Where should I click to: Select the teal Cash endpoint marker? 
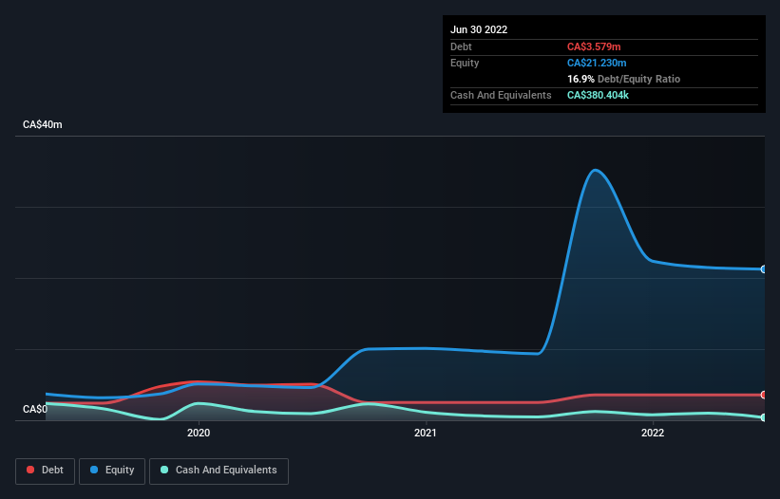(x=764, y=417)
